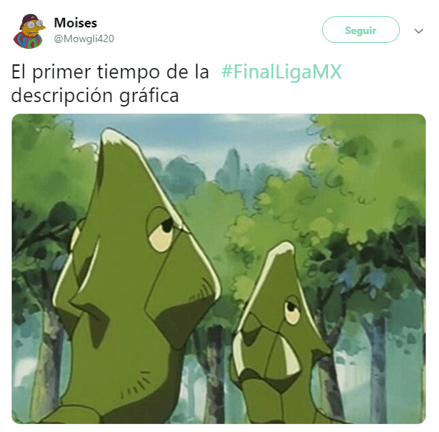Click the large Metapod's droopy eye
439x432 pixels.
pos(162,230)
